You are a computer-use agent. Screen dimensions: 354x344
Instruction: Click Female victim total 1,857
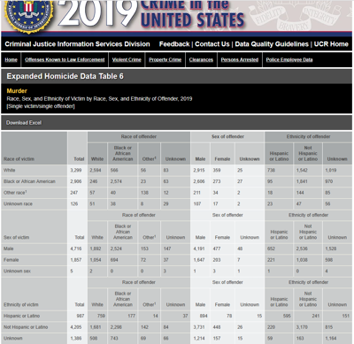(76, 260)
